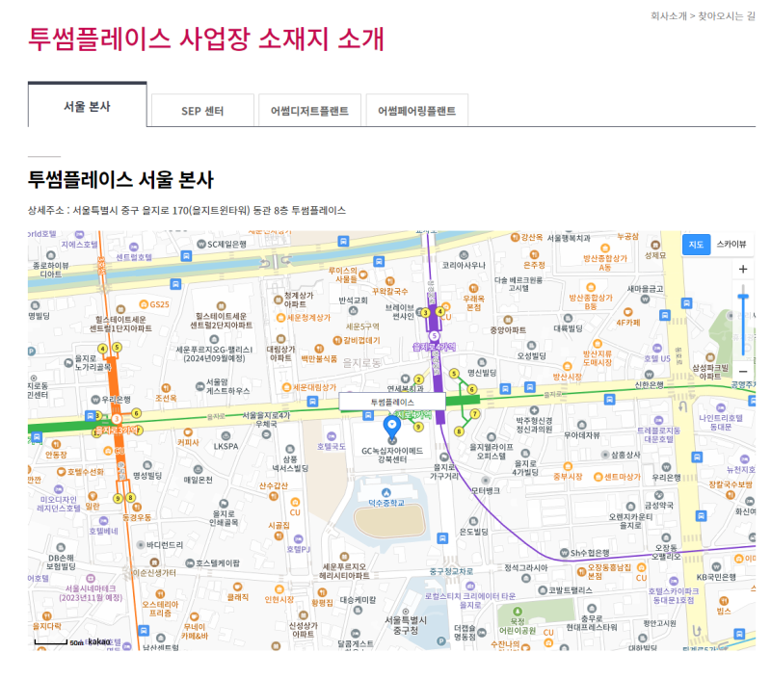The image size is (771, 679).
Task: Zoom out with the minus button
Action: coord(742,371)
